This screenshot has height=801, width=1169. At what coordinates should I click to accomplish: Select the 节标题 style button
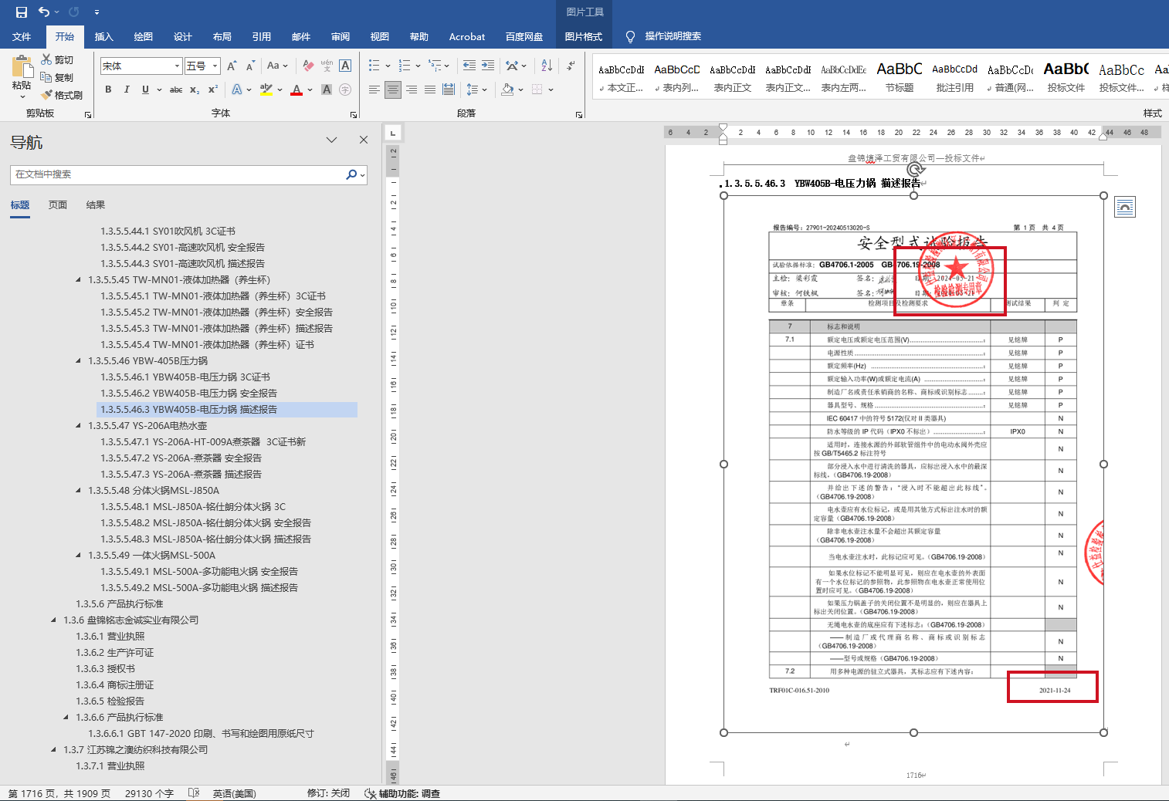tap(899, 77)
